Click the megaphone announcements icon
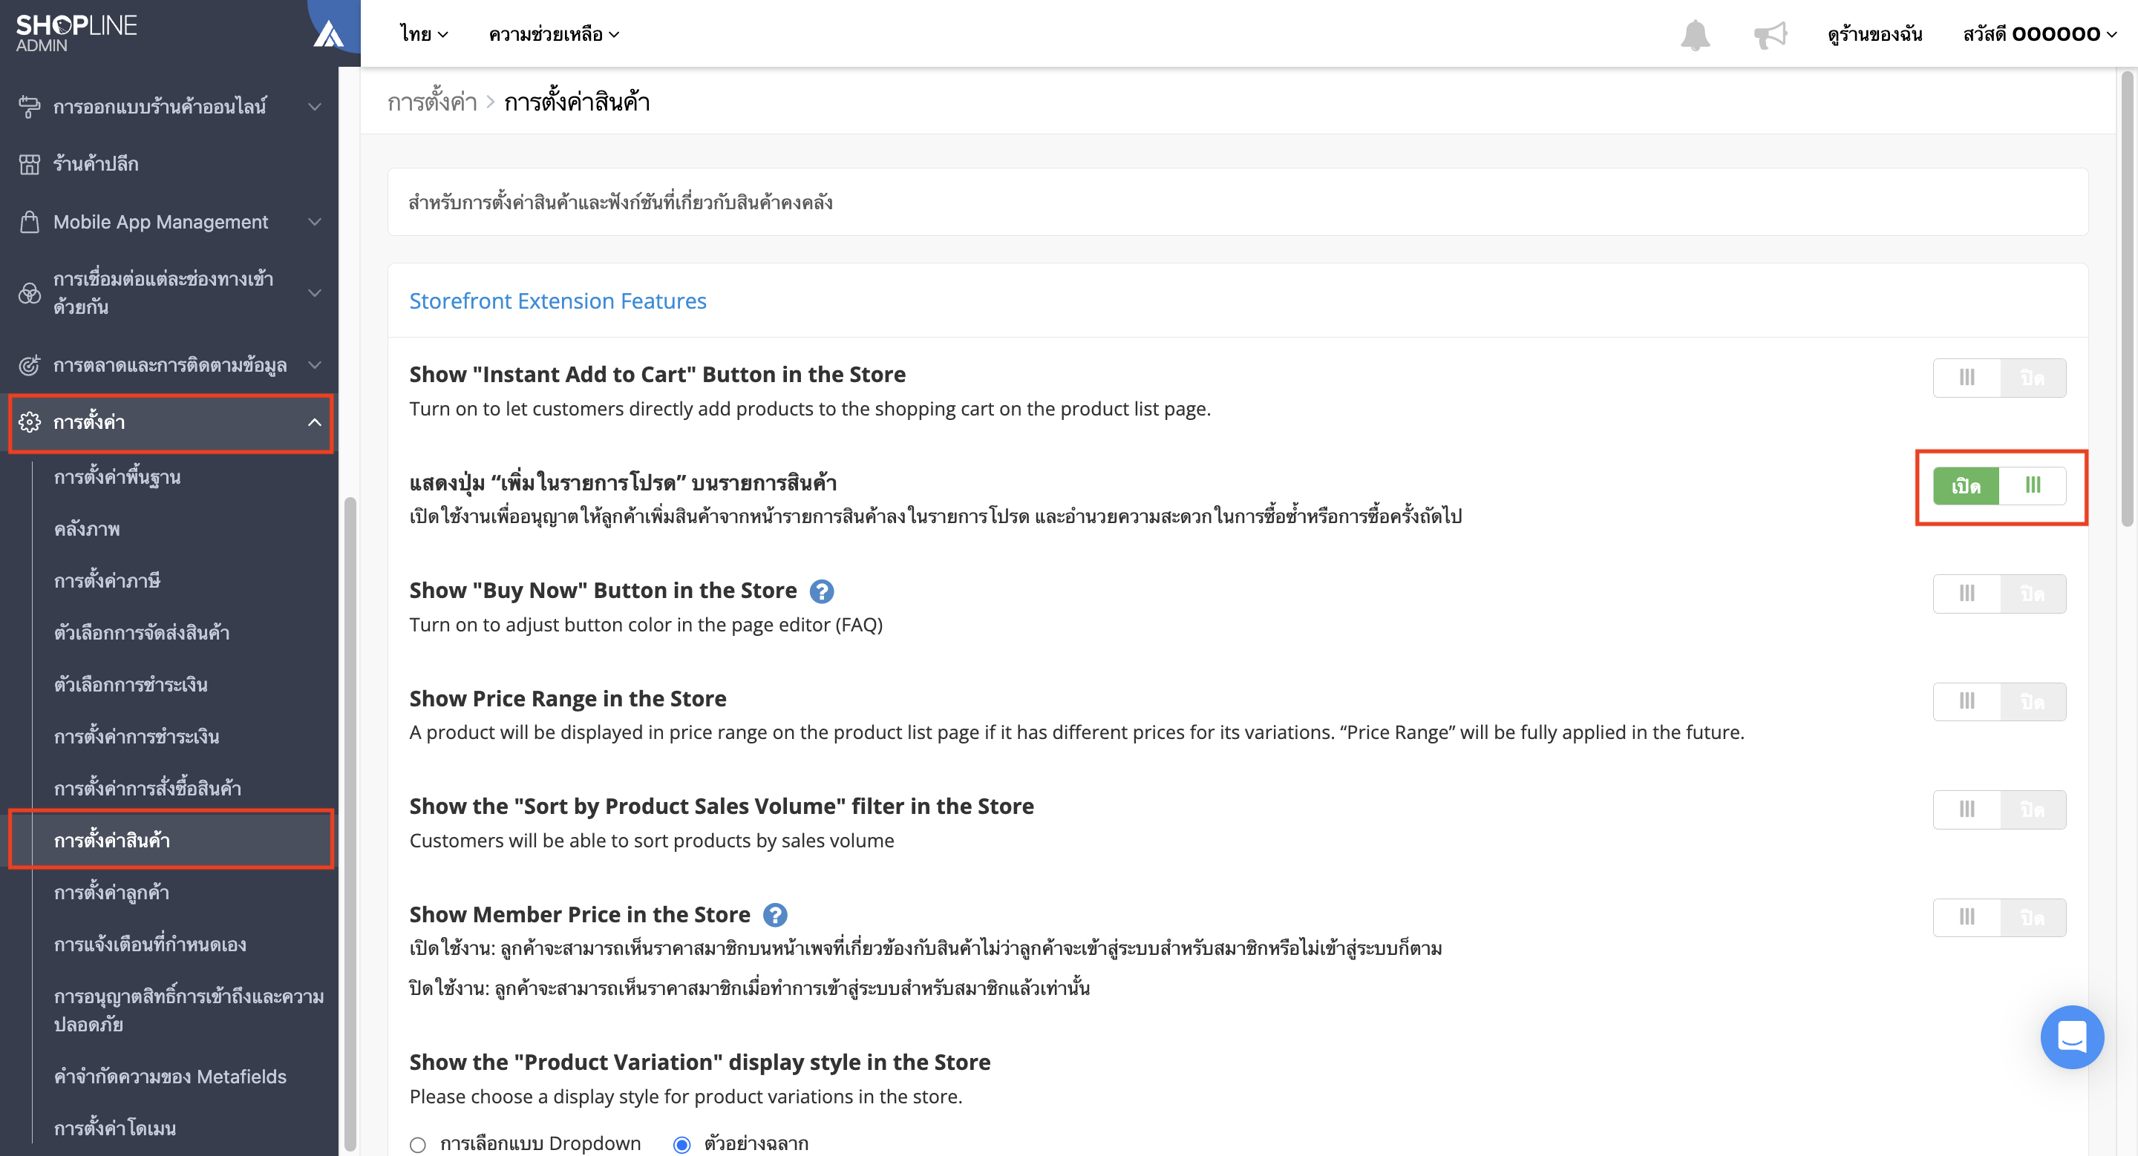The height and width of the screenshot is (1156, 2138). coord(1770,35)
